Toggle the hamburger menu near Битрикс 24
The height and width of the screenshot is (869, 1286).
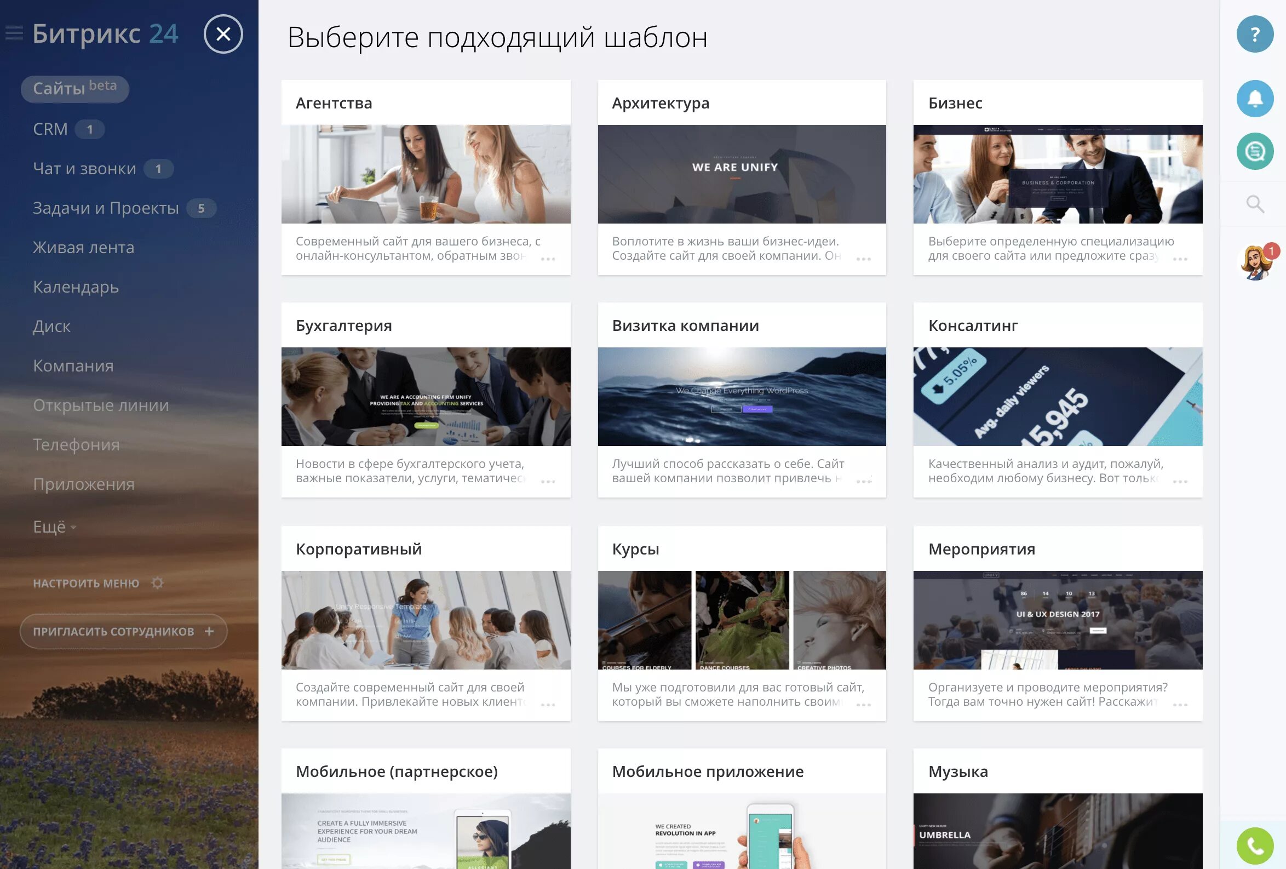(x=14, y=33)
